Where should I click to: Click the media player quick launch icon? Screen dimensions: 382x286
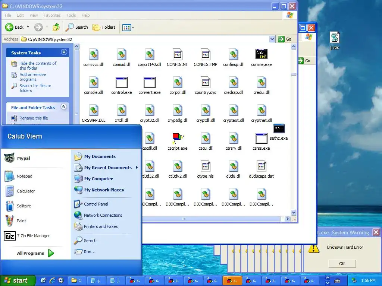[61, 280]
